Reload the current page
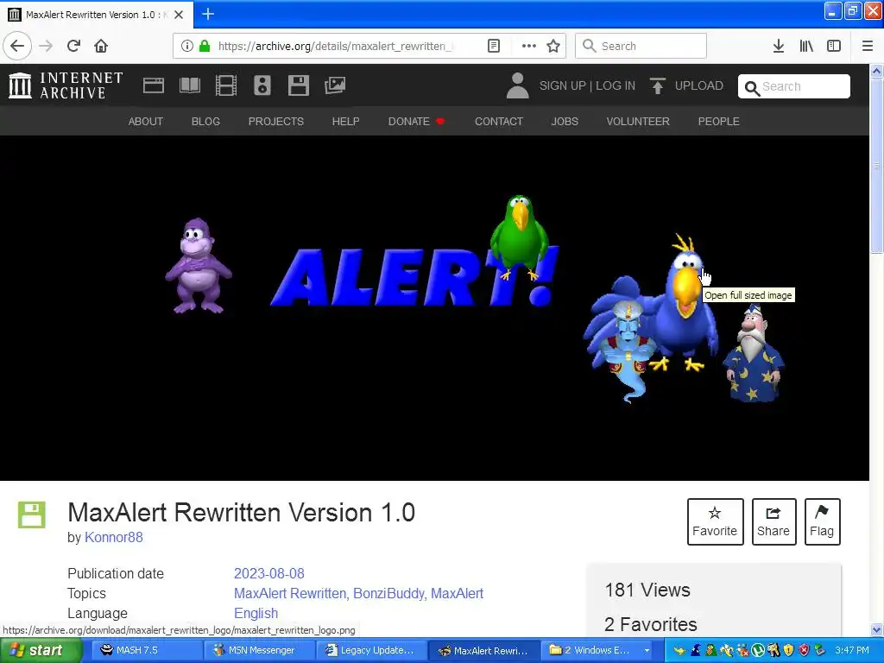The image size is (884, 663). pyautogui.click(x=74, y=46)
